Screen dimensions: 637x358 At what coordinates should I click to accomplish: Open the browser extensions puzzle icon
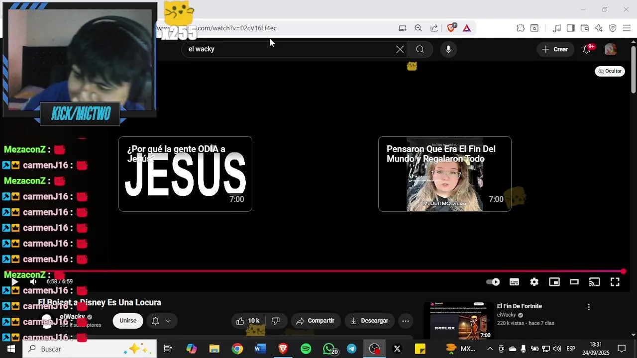521,28
